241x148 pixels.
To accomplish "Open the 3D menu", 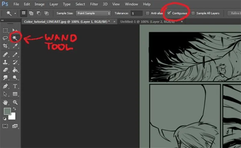I will tap(105, 4).
